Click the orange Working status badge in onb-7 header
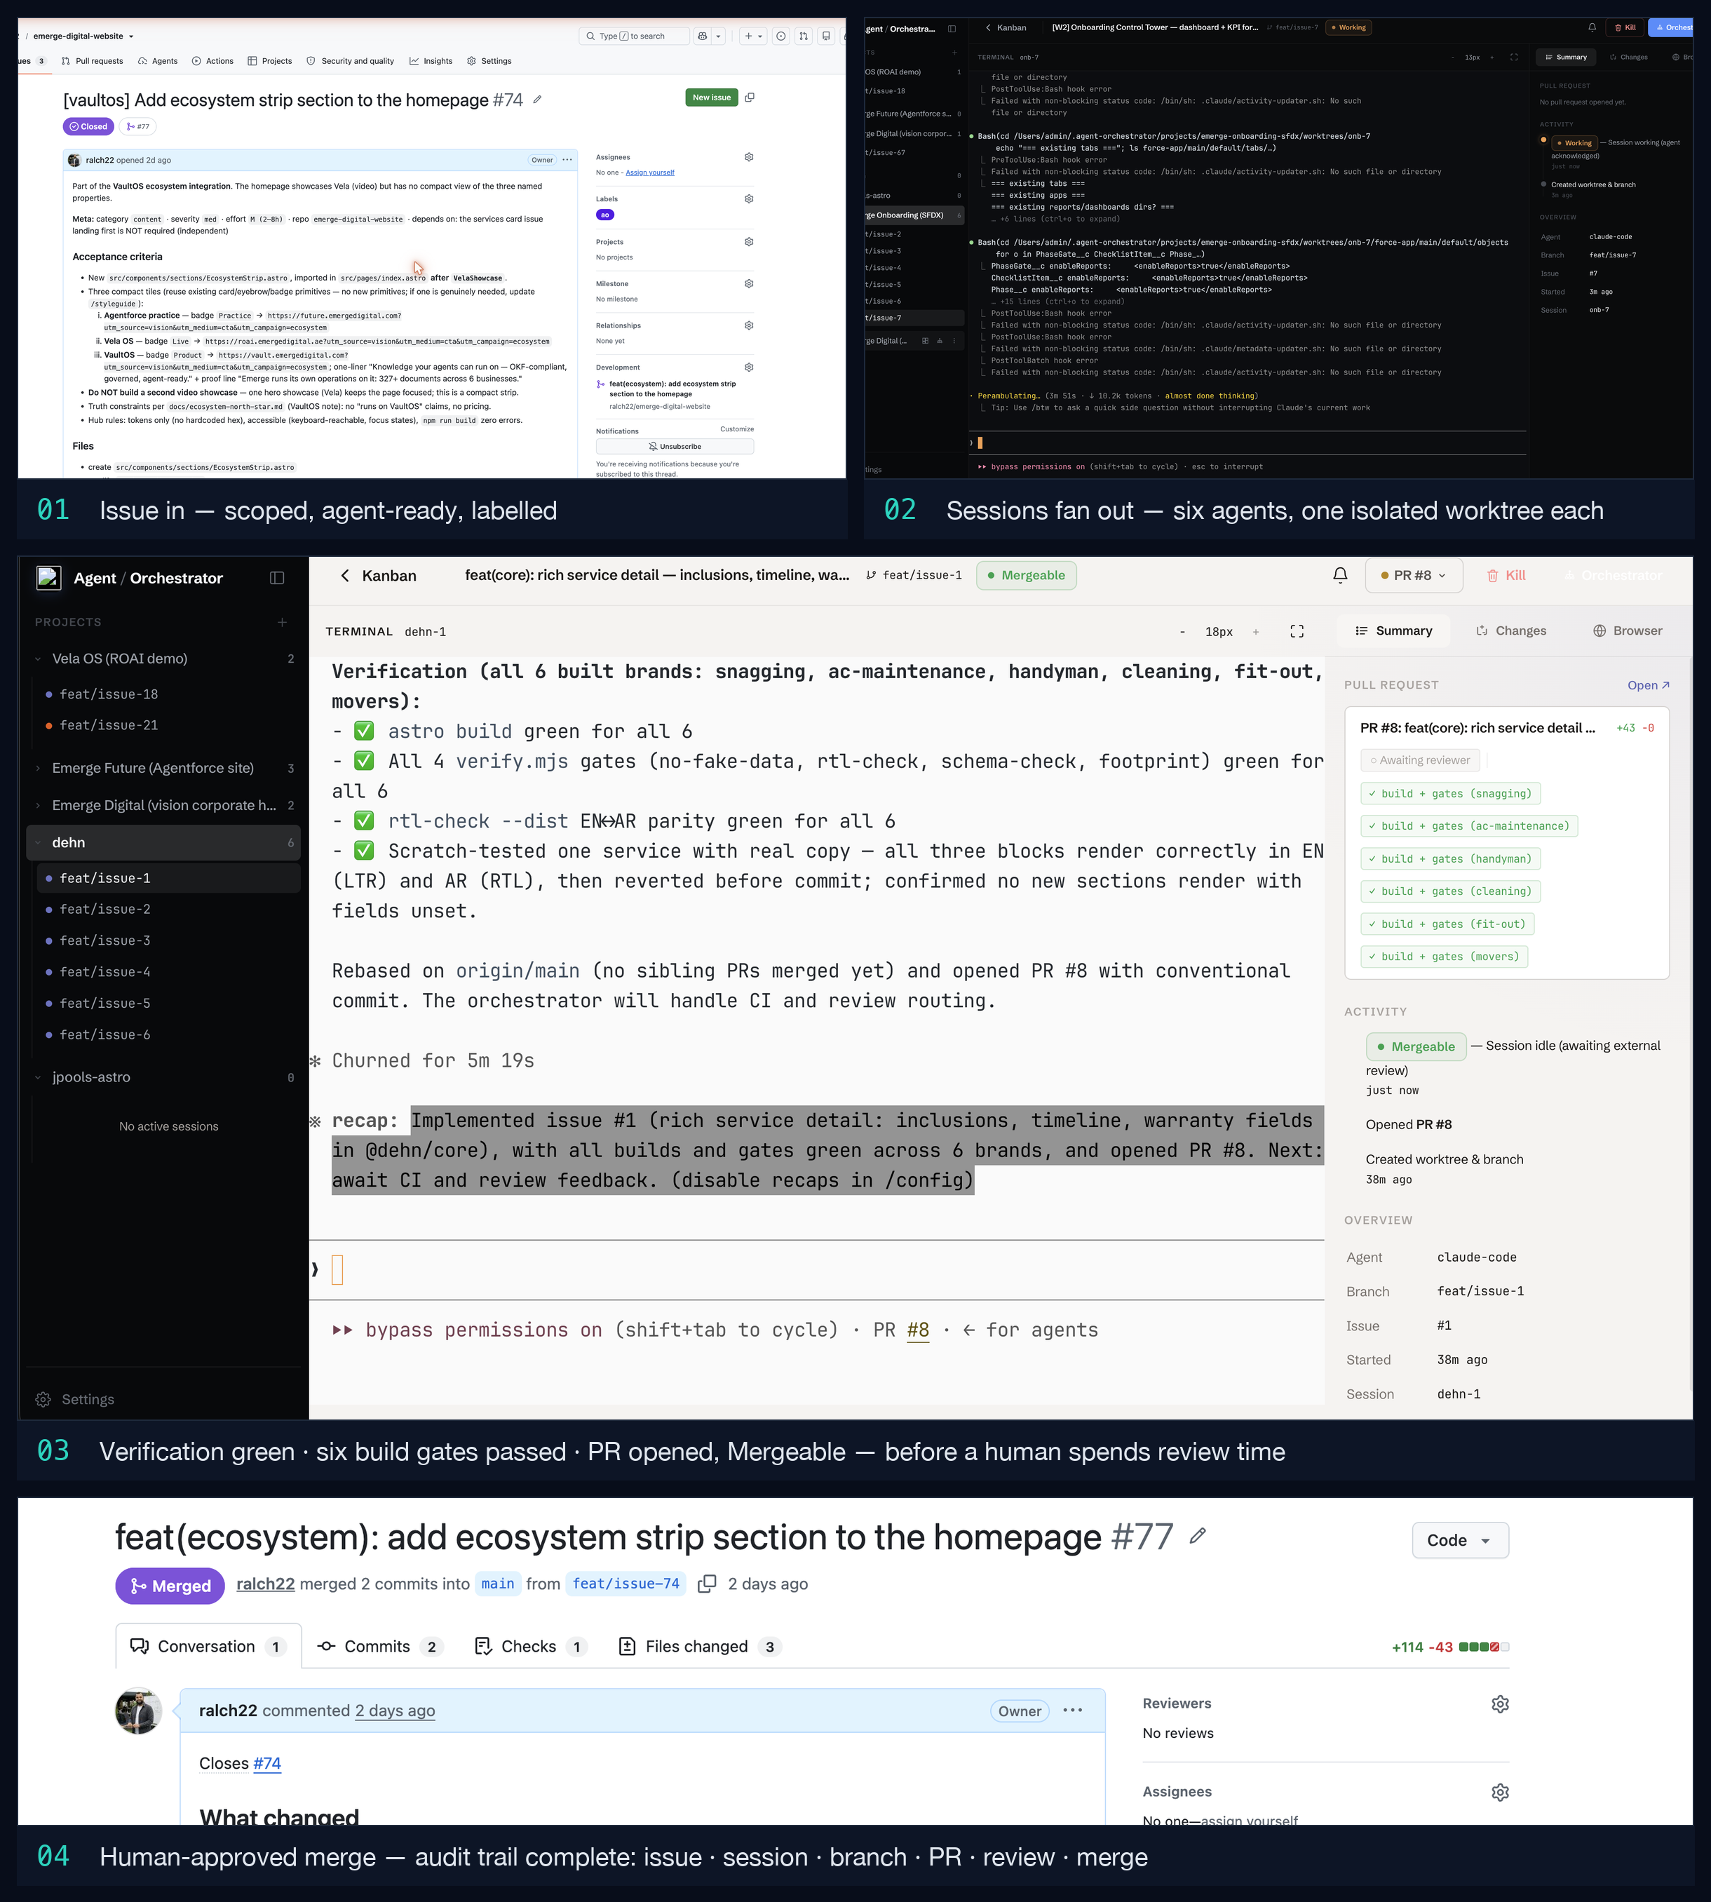1711x1902 pixels. pos(1348,27)
